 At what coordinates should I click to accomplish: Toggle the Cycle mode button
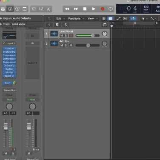[x=111, y=9]
